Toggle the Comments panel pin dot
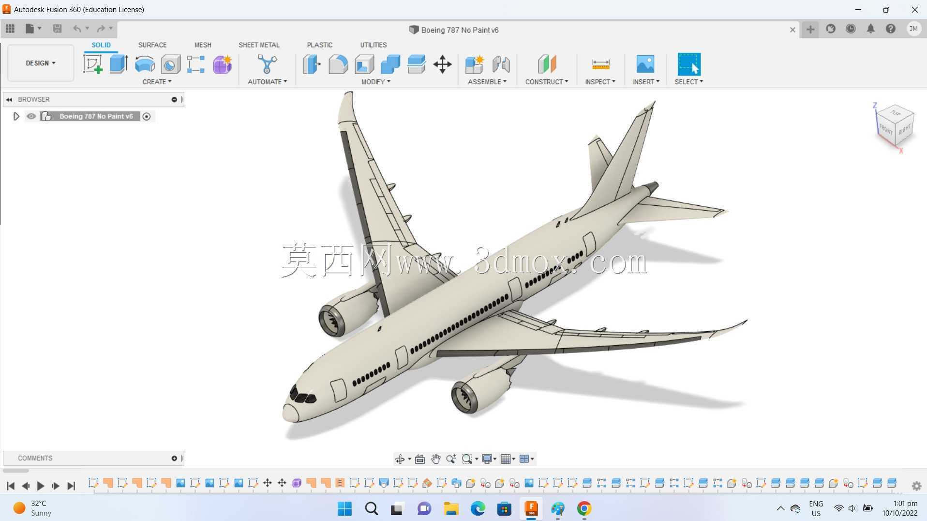Viewport: 927px width, 521px height. 174,458
